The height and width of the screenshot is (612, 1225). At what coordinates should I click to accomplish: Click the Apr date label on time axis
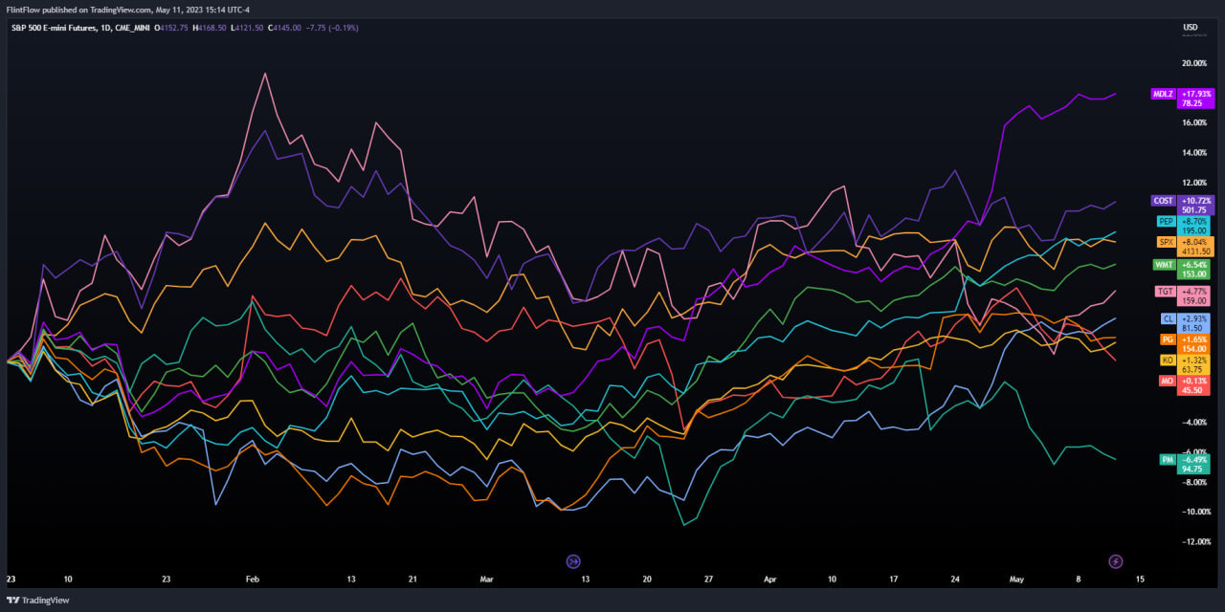[770, 579]
